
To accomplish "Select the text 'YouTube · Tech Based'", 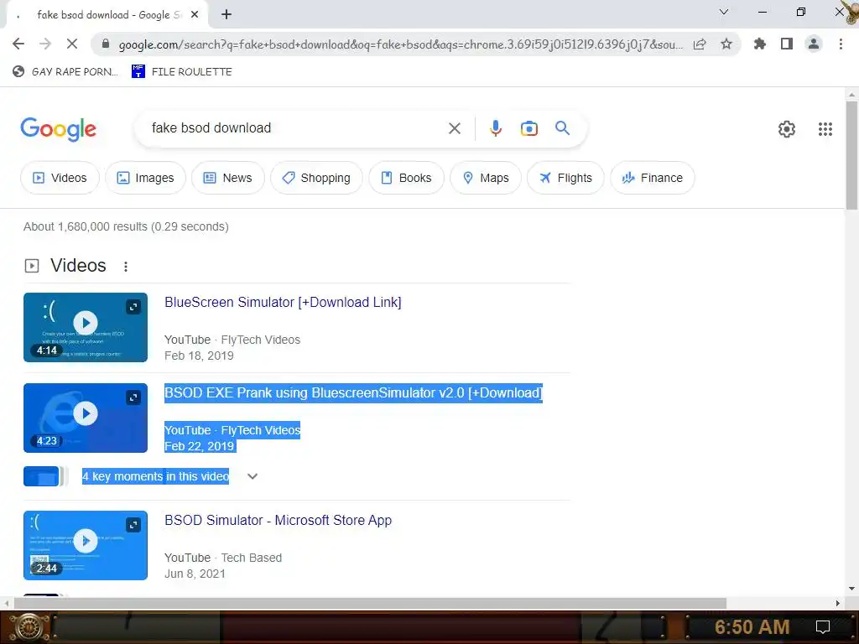I will pos(223,558).
